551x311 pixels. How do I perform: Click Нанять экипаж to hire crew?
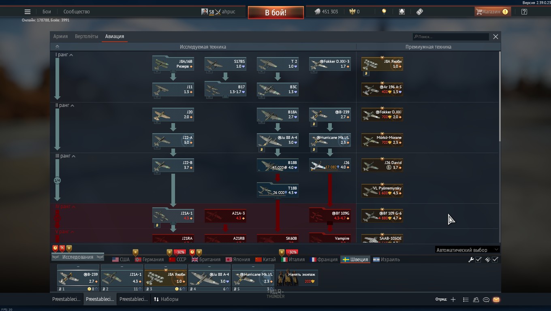click(297, 277)
